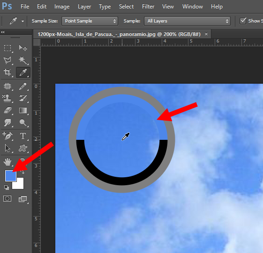
Task: Pick the Dodge tool
Action: [23, 123]
